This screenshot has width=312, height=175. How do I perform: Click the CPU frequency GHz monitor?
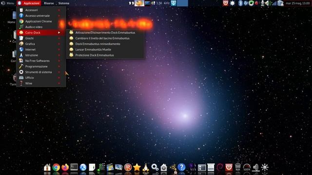163,3
